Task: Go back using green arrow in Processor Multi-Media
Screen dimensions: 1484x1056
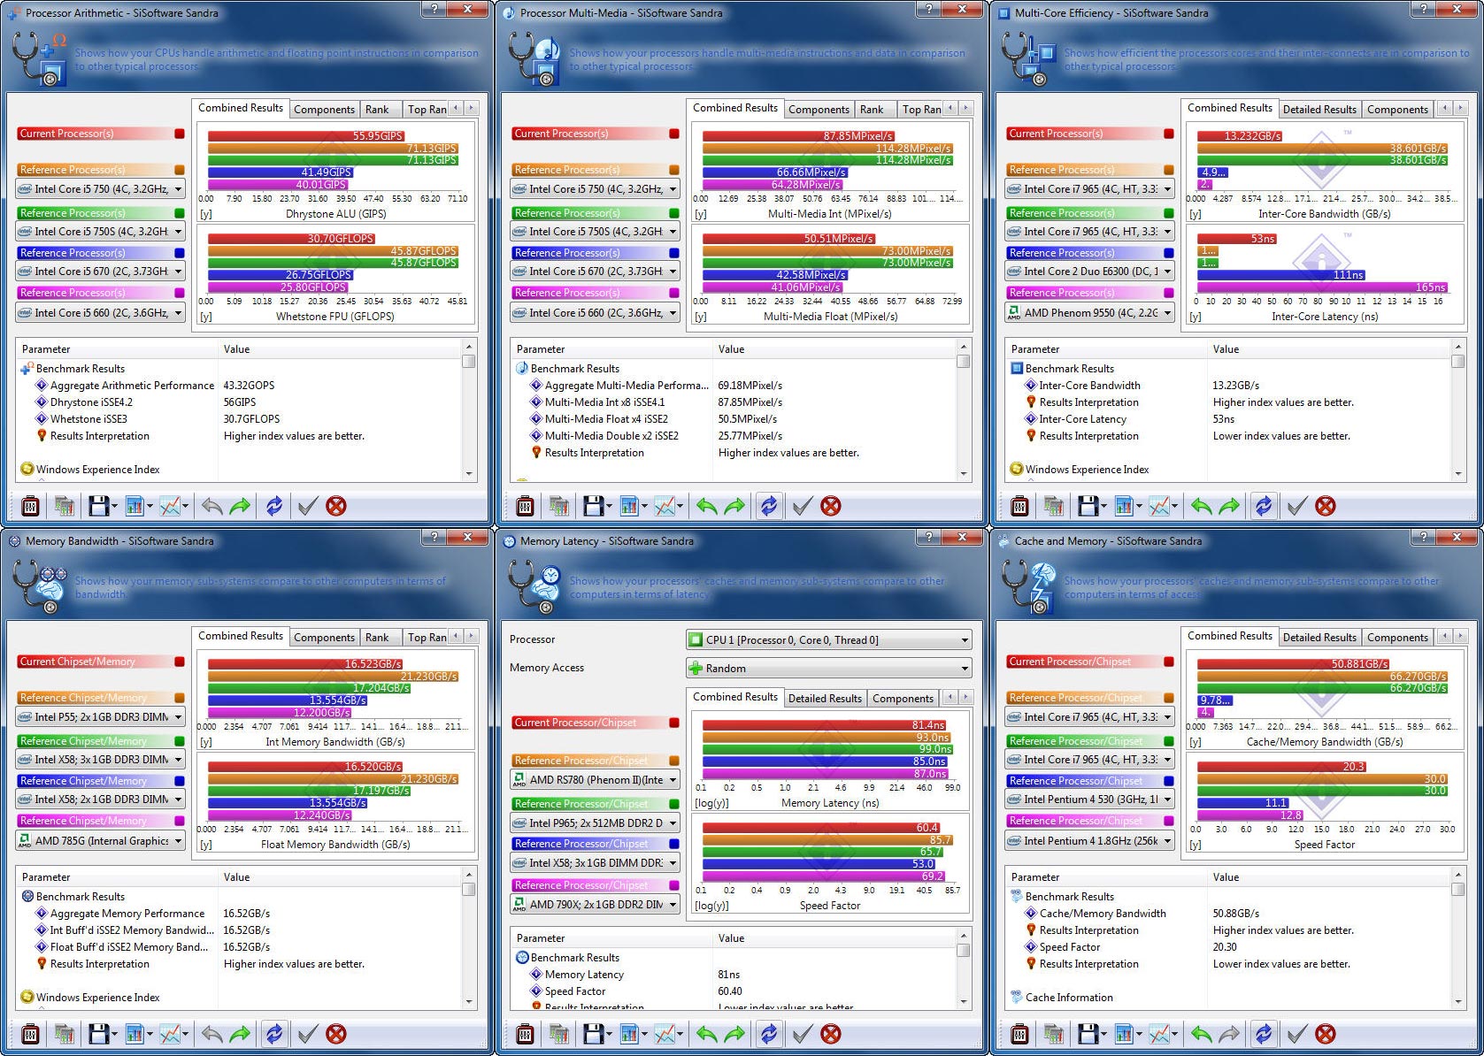Action: pyautogui.click(x=706, y=506)
